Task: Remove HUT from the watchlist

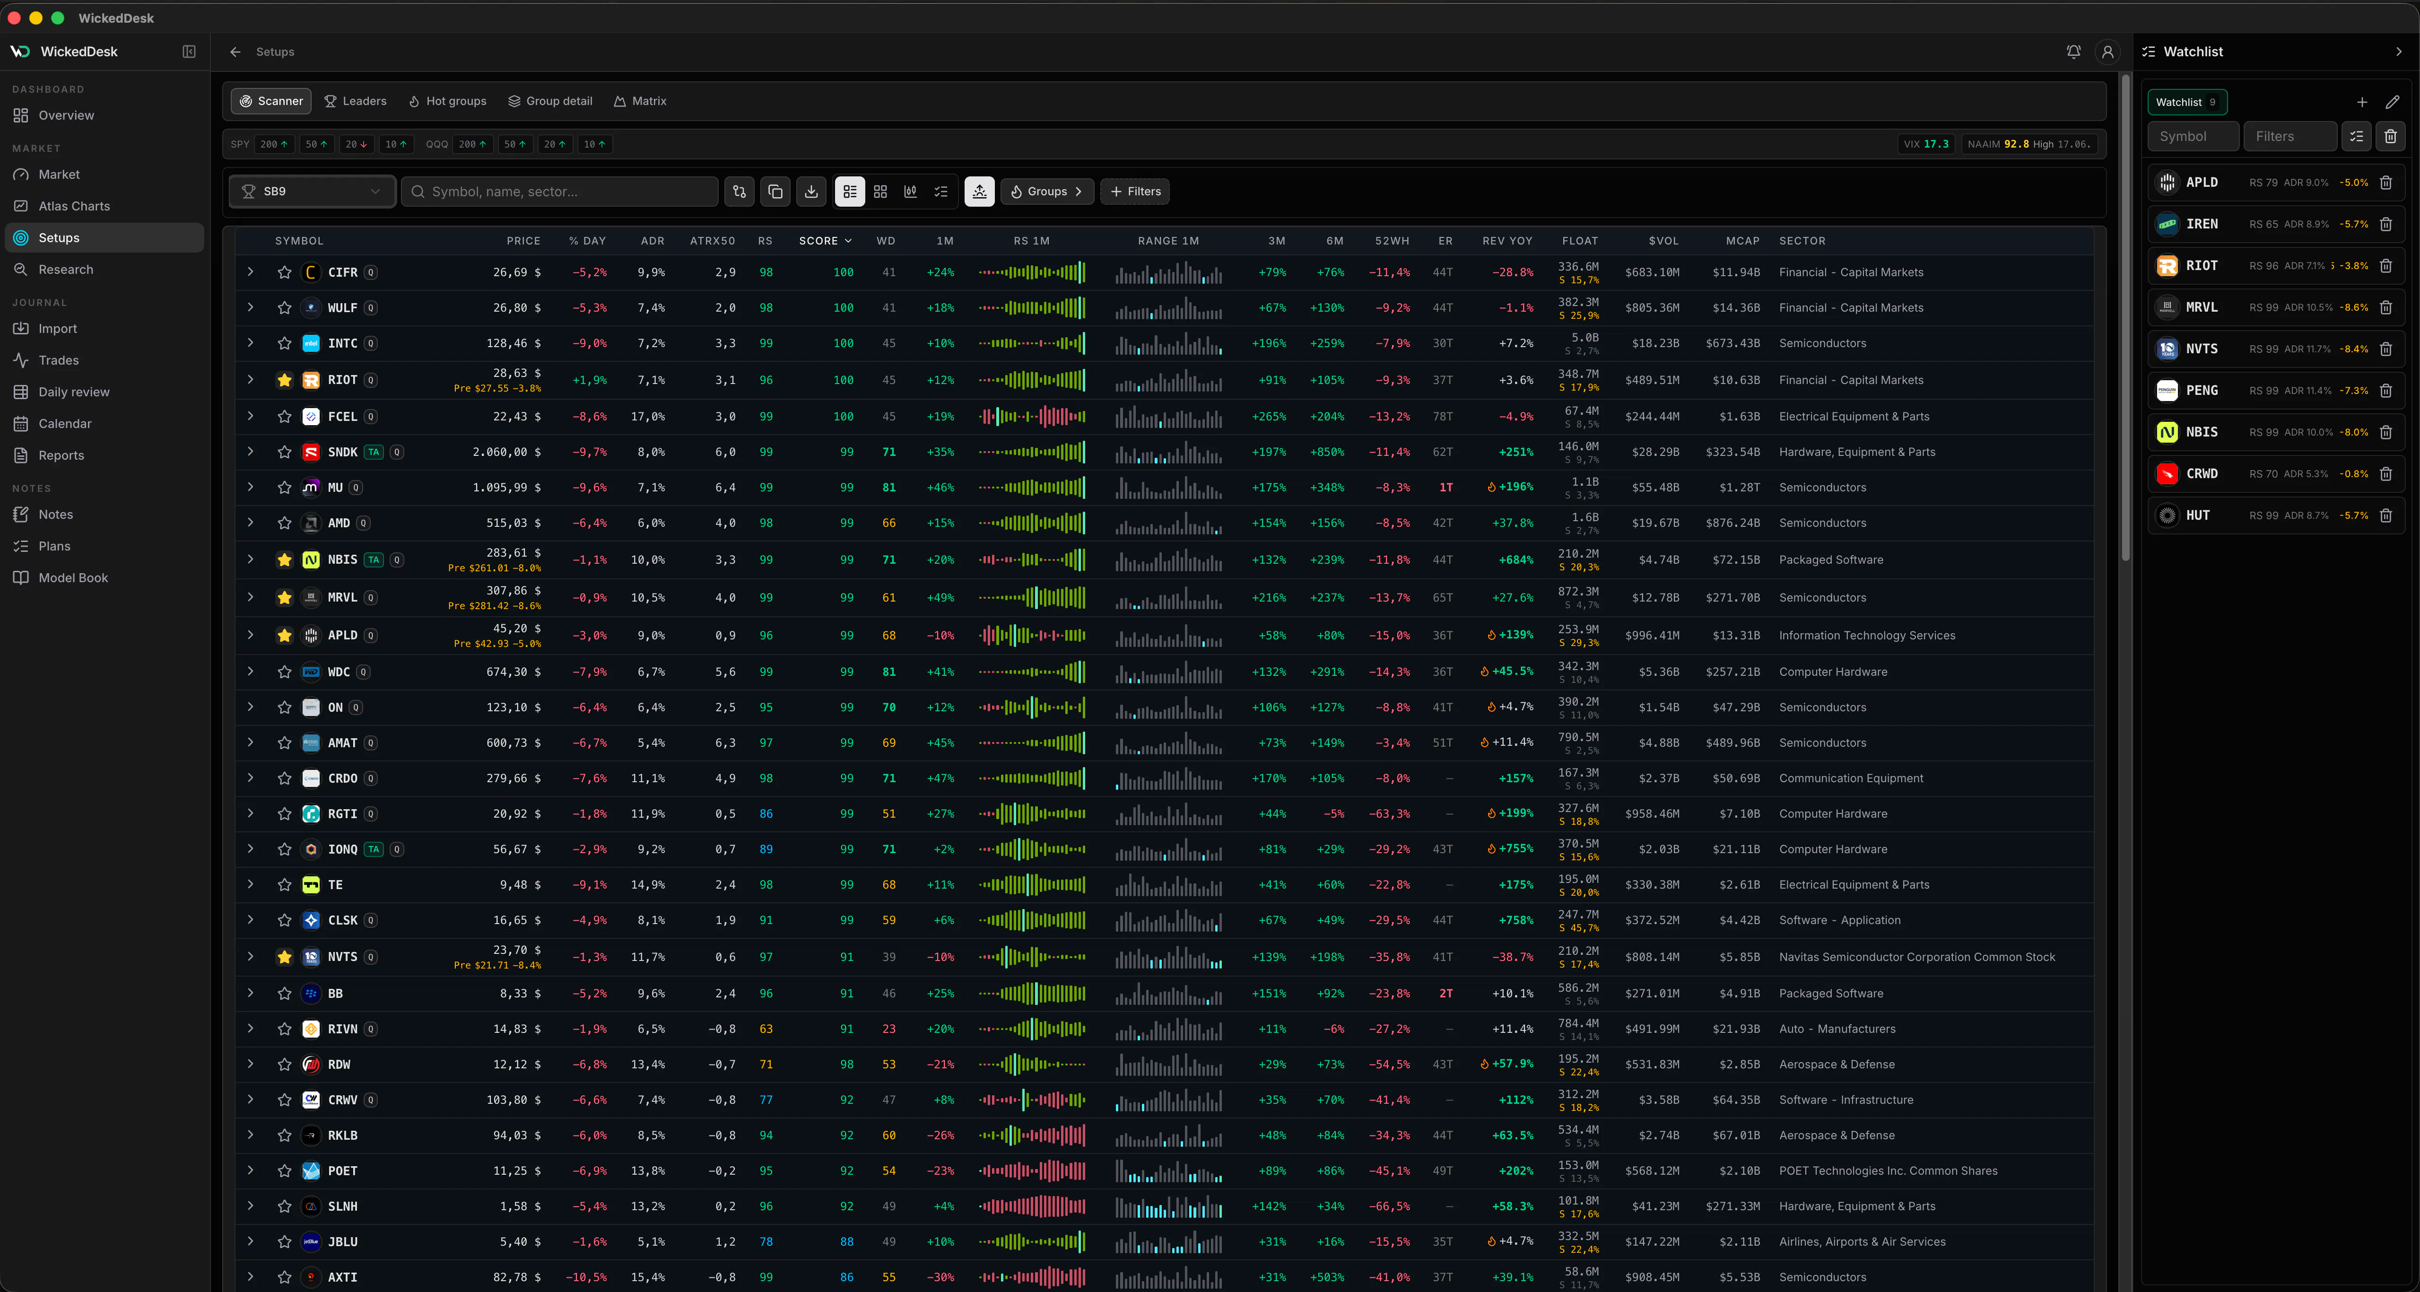Action: tap(2385, 516)
